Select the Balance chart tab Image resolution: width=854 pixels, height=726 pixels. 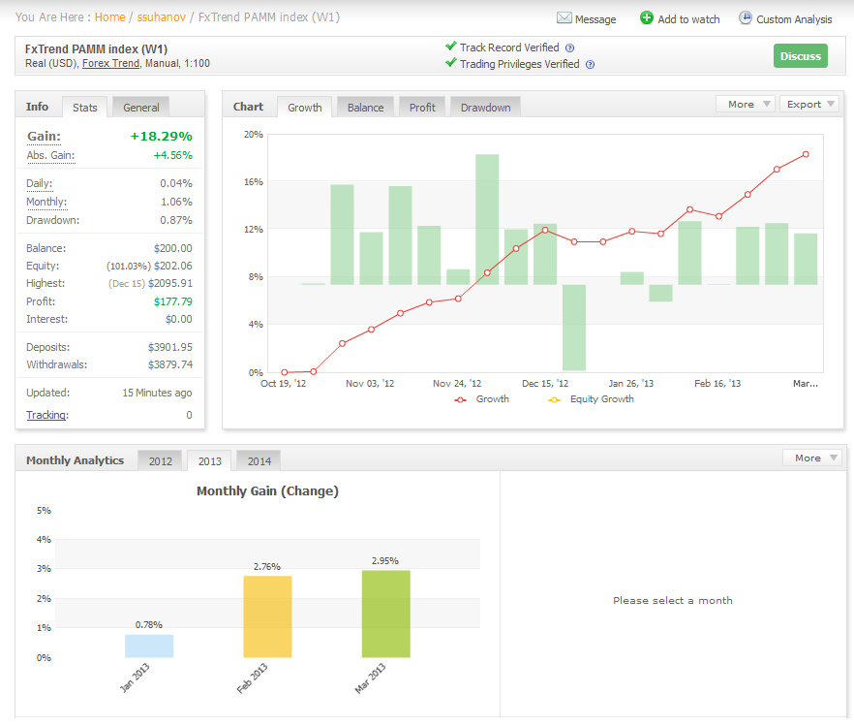(x=365, y=108)
